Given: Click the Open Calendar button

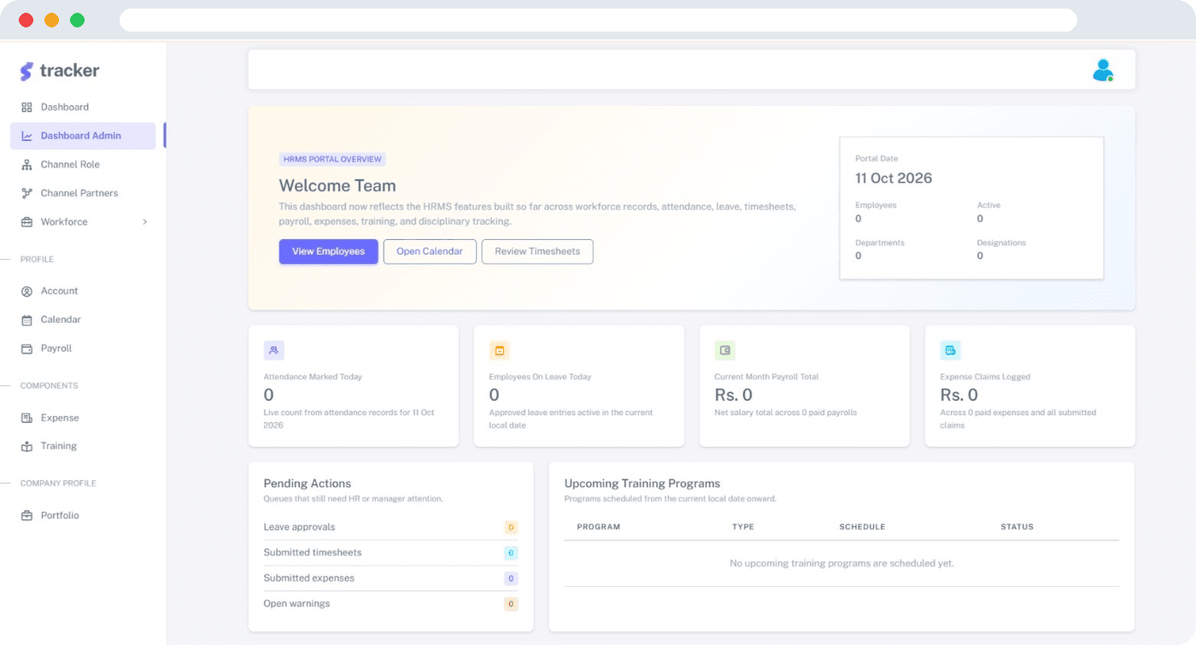Looking at the screenshot, I should click(430, 251).
